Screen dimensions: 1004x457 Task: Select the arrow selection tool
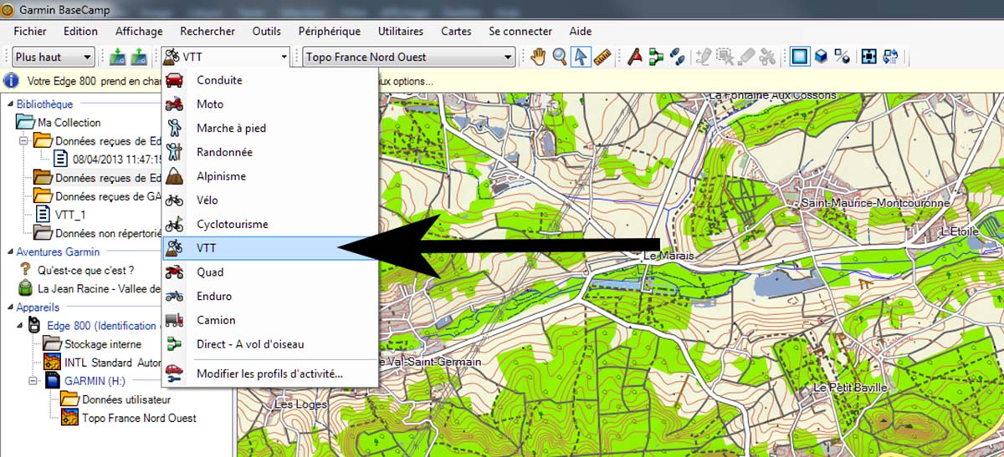click(x=580, y=57)
